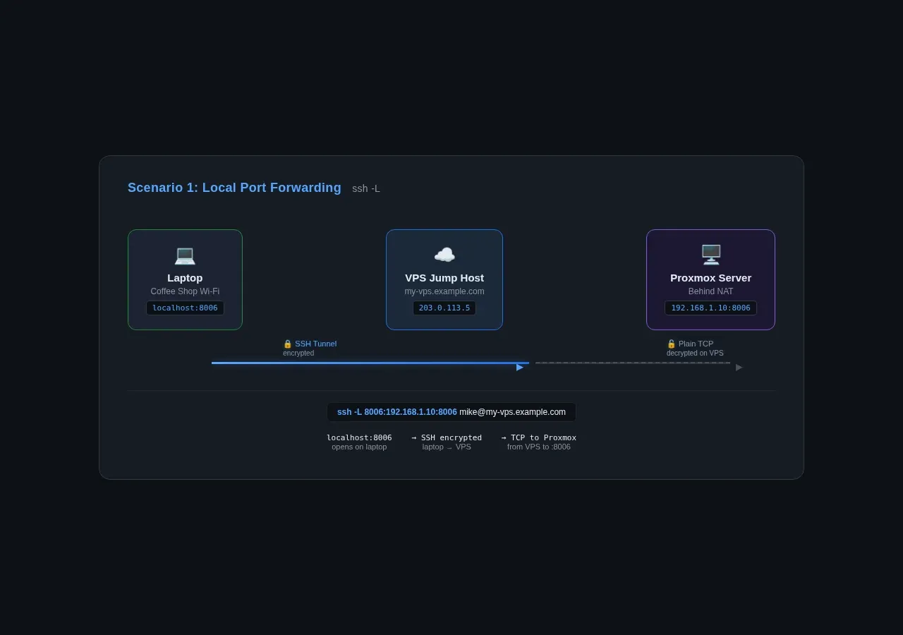
Task: Click the ssh -L command box
Action: [x=451, y=412]
